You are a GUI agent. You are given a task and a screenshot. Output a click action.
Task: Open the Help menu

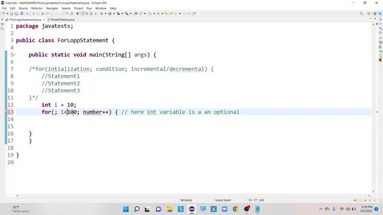tap(113, 8)
